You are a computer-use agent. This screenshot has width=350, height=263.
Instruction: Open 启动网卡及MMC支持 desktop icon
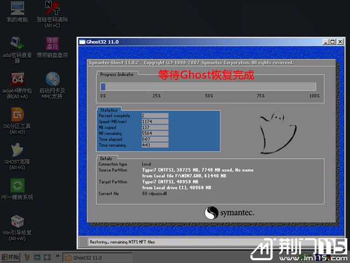click(x=52, y=85)
